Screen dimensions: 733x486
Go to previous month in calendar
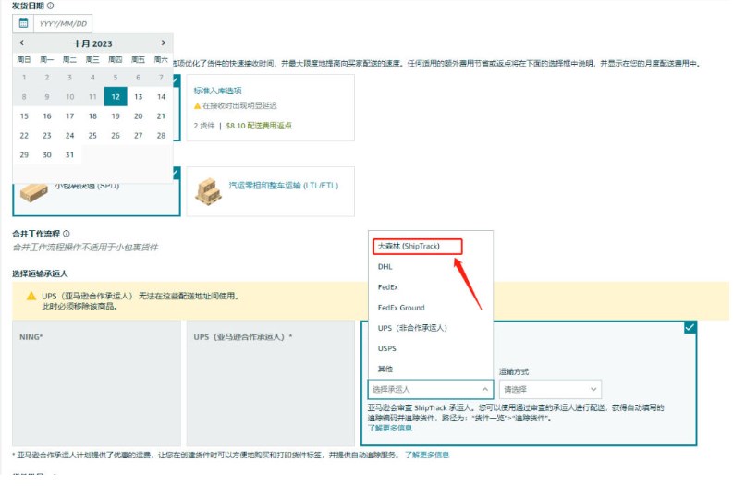(22, 43)
